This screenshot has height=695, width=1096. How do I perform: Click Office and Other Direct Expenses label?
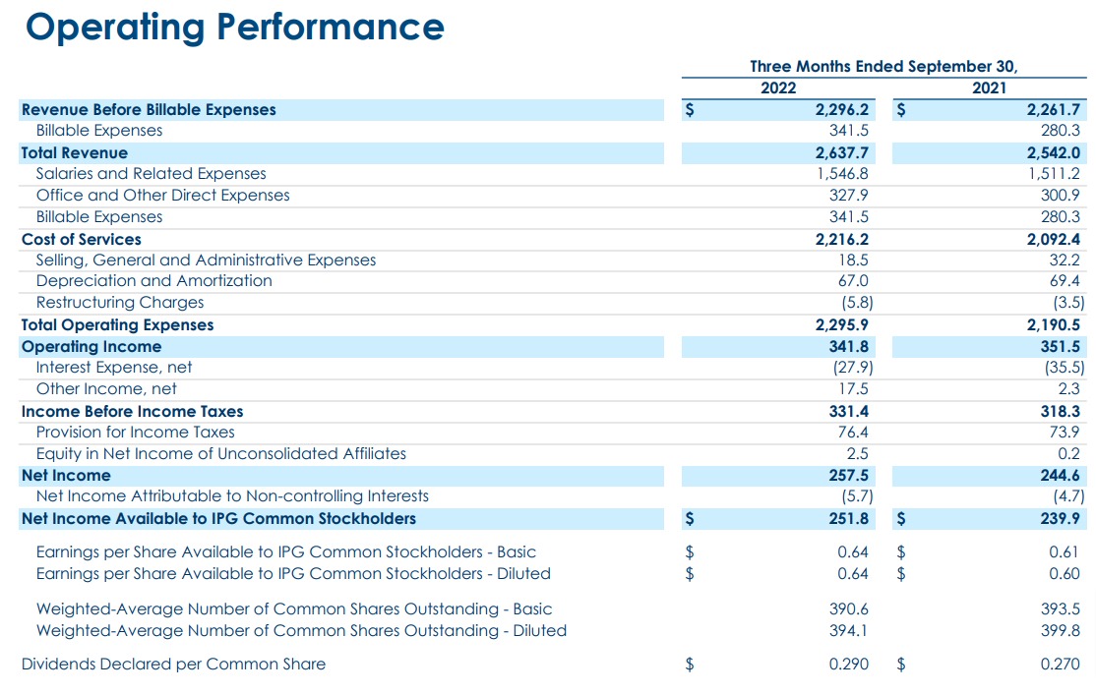tap(162, 196)
